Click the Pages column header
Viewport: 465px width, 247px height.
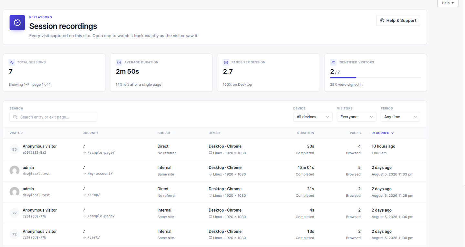point(355,133)
